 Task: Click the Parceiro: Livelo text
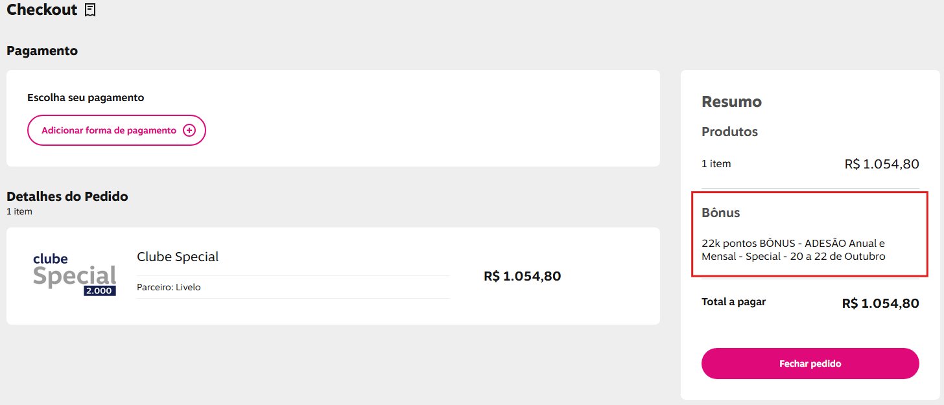tap(169, 287)
